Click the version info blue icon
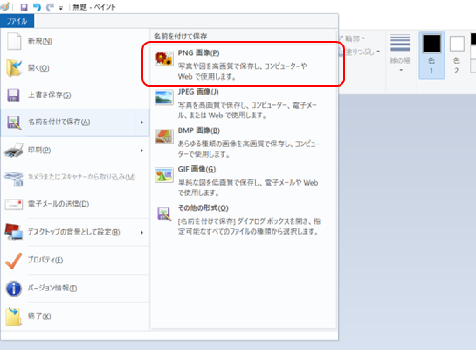This screenshot has width=476, height=350. click(x=14, y=288)
